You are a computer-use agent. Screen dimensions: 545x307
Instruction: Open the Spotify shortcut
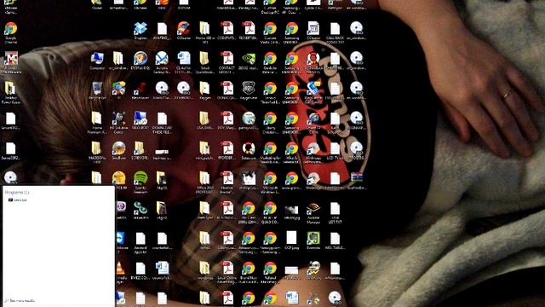tap(141, 182)
